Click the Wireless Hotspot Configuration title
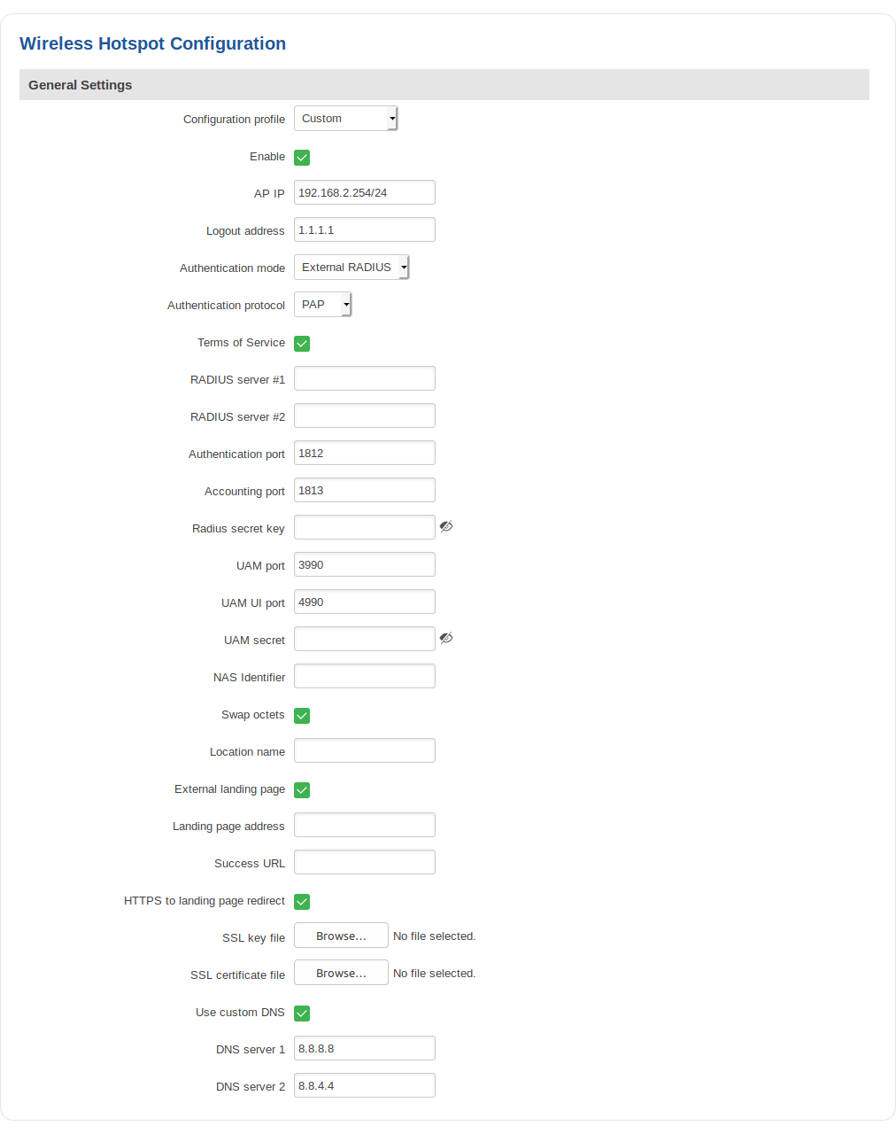The height and width of the screenshot is (1134, 896). pos(152,43)
